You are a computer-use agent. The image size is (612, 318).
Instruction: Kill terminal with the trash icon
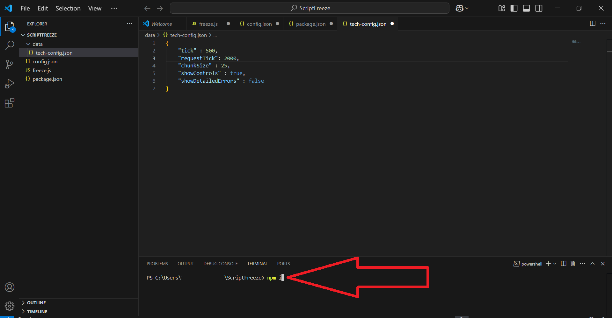(573, 264)
